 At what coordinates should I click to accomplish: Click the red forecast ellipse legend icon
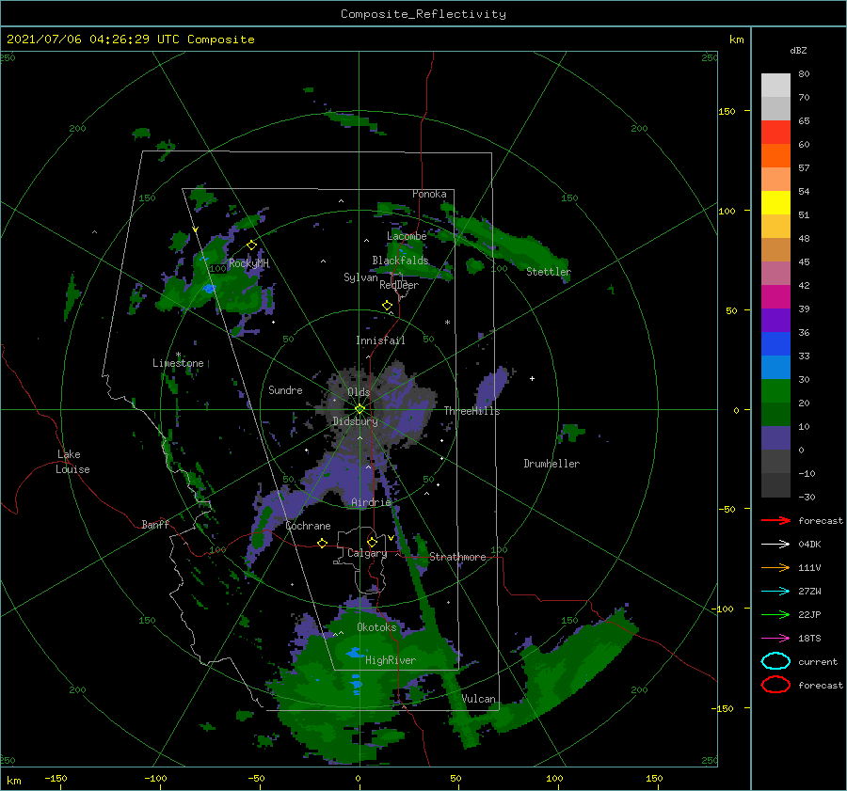point(775,685)
